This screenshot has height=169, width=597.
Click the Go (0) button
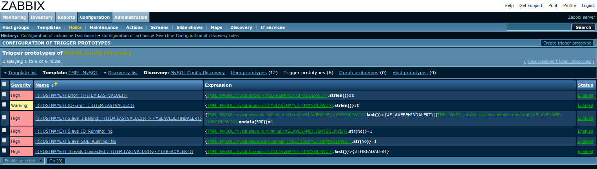(56, 161)
